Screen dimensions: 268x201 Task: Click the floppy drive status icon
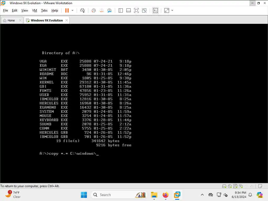coord(235,186)
